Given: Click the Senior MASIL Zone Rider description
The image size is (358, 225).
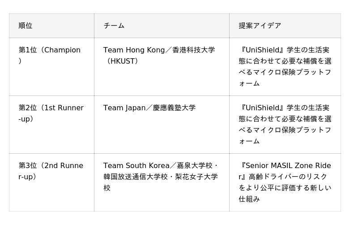Looking at the screenshot, I should pyautogui.click(x=285, y=182).
